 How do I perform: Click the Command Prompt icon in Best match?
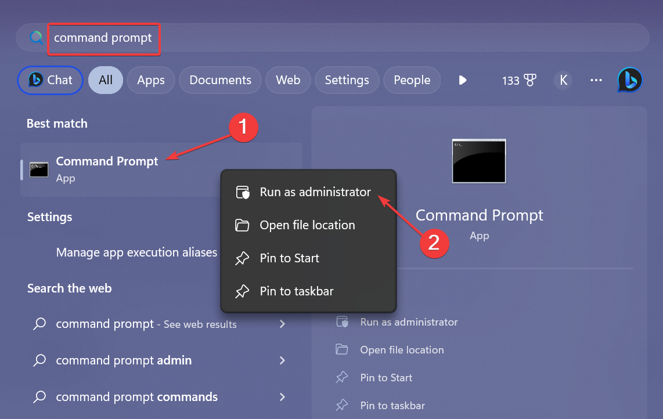coord(39,169)
